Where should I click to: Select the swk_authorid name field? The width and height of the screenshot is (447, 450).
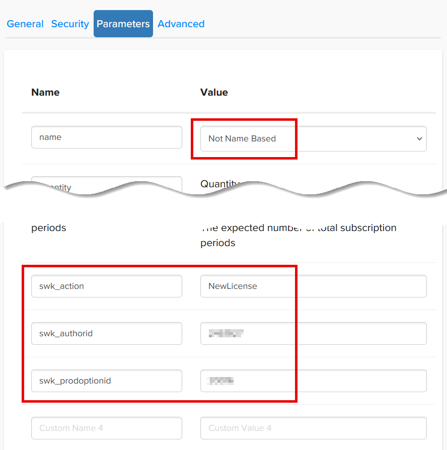pyautogui.click(x=106, y=333)
